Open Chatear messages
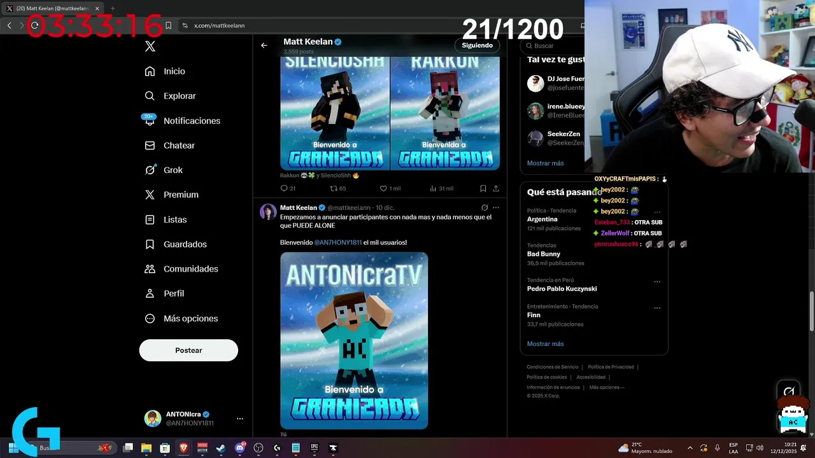This screenshot has height=458, width=815. tap(169, 146)
